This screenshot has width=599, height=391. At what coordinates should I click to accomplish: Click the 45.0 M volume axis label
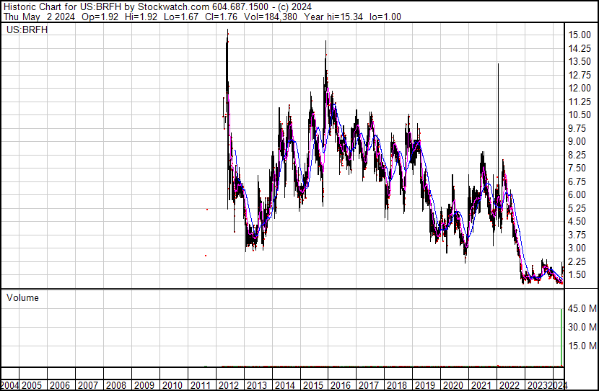point(582,308)
